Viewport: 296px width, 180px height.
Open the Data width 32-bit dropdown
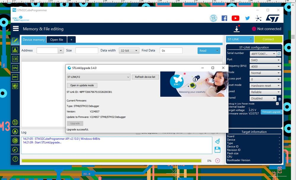click(129, 51)
